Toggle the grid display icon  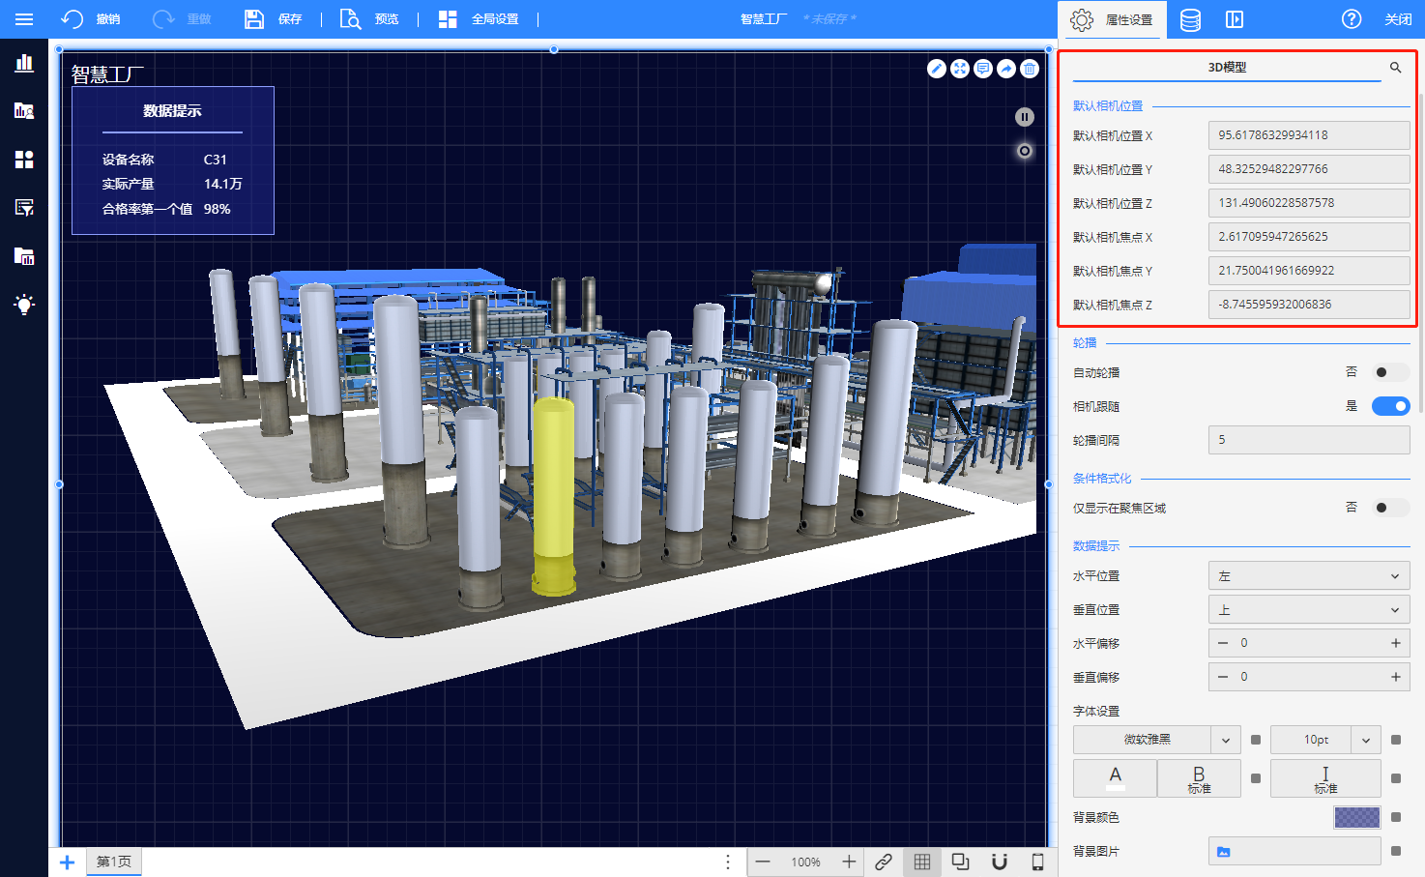click(922, 862)
